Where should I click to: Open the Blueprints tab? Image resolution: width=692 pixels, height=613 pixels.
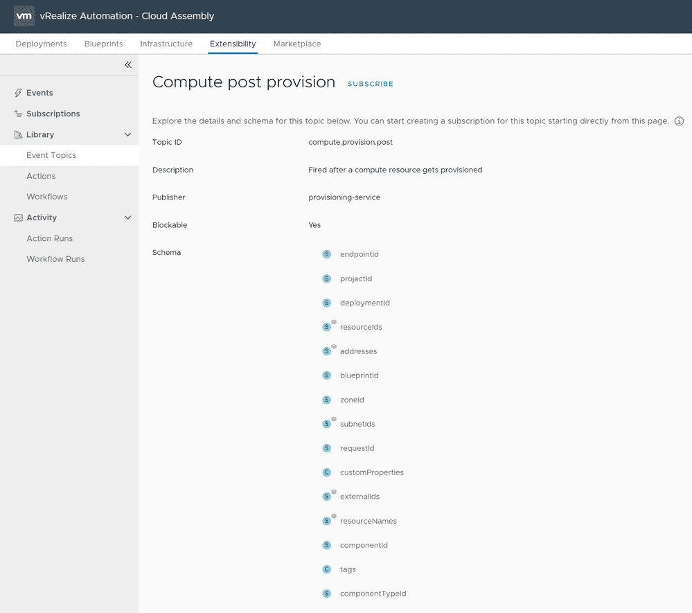click(103, 44)
